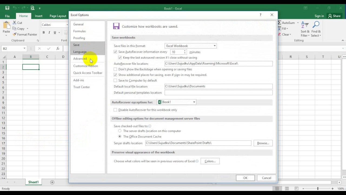346x195 pixels.
Task: Toggle Show additional places for saving checkbox
Action: [115, 75]
